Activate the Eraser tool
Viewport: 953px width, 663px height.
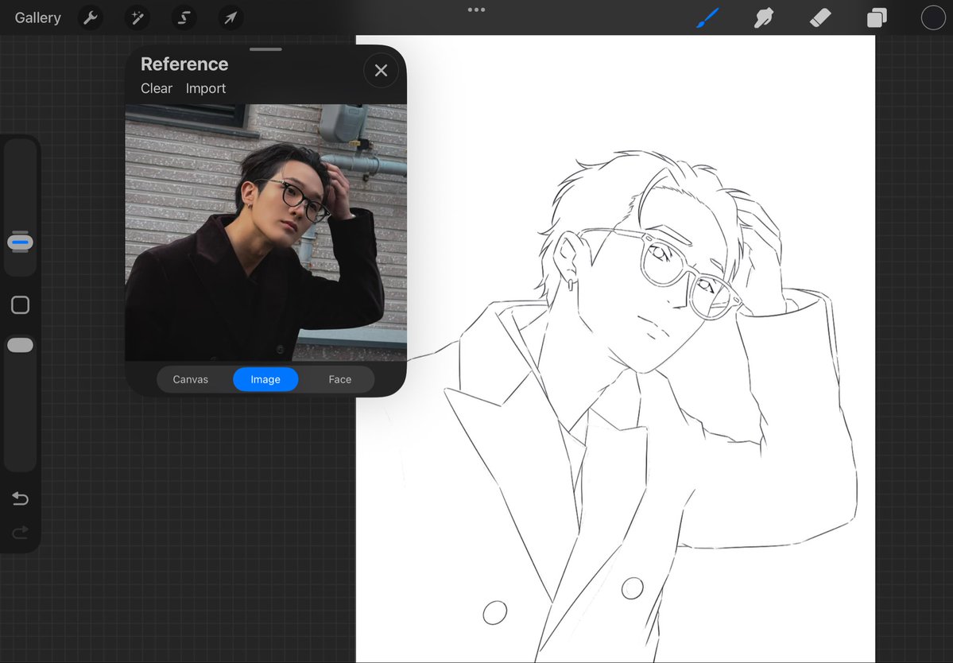point(820,17)
